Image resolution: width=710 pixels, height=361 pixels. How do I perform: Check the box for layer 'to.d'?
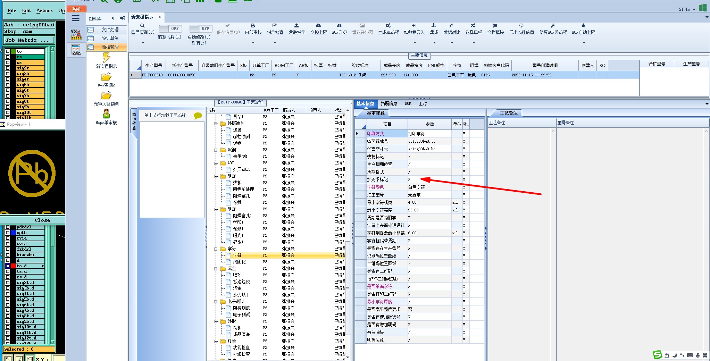(8, 266)
